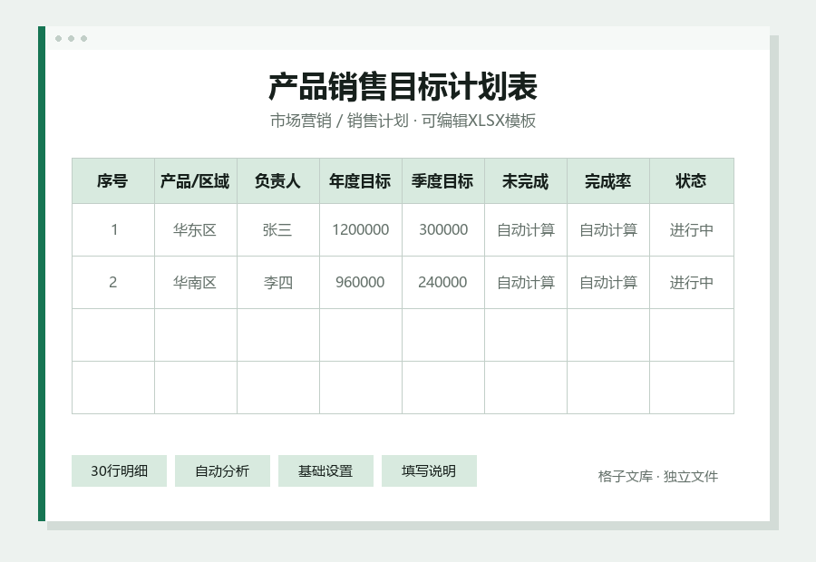Select the 1200000 annual target cell
The width and height of the screenshot is (816, 562).
point(361,230)
